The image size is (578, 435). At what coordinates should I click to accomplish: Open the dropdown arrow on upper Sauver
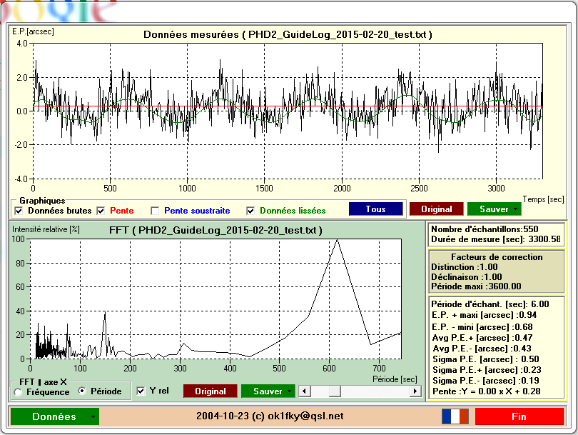516,209
